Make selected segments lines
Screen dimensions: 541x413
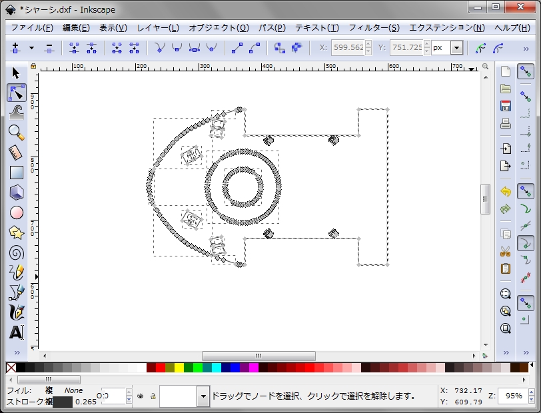[237, 48]
